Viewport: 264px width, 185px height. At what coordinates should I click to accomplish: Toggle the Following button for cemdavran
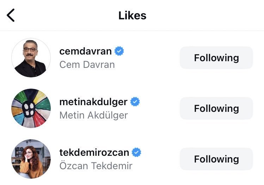coord(216,58)
